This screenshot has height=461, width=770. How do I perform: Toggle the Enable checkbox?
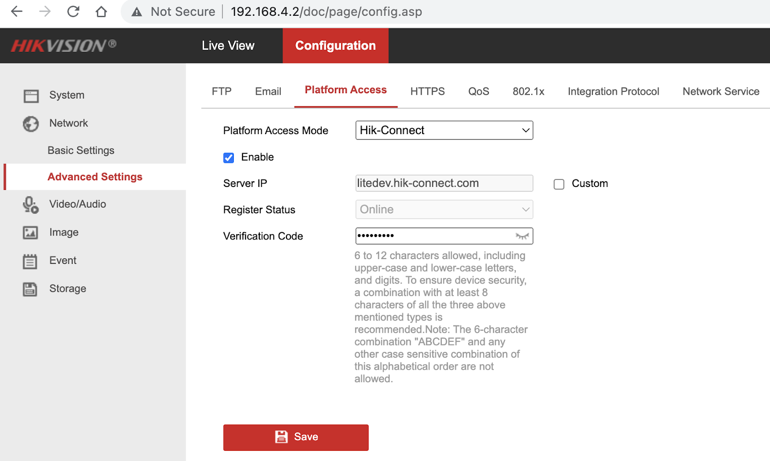tap(229, 158)
